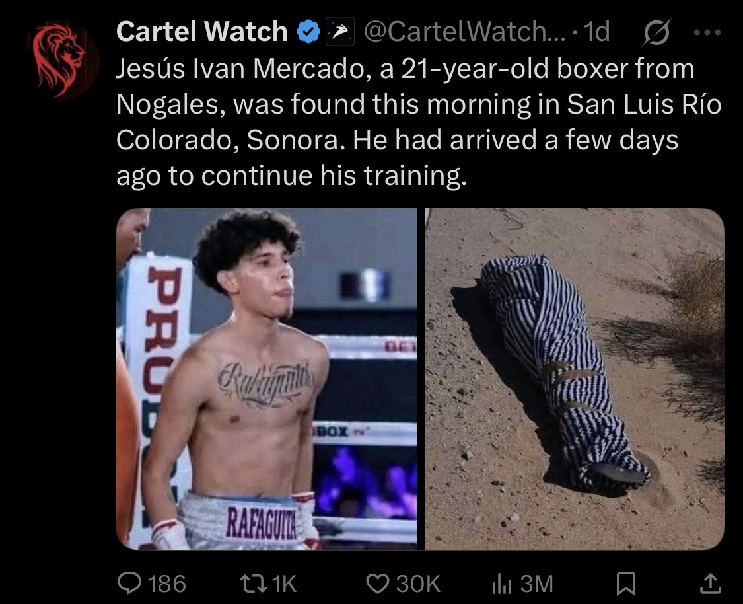Click the 30K likes count
743x604 pixels.
pyautogui.click(x=418, y=584)
